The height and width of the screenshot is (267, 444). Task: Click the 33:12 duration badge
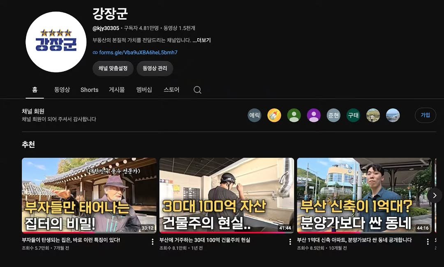[x=148, y=228]
